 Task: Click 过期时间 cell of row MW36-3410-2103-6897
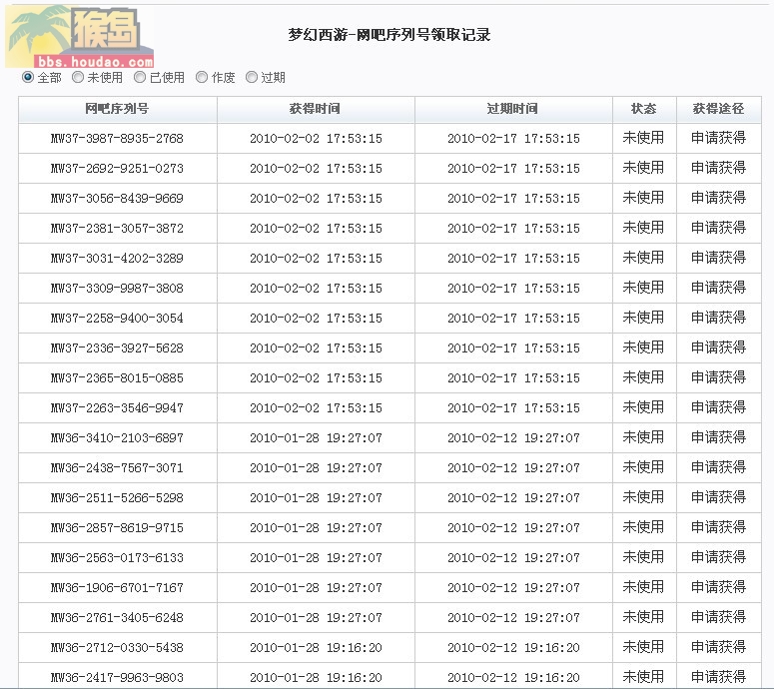click(x=513, y=437)
